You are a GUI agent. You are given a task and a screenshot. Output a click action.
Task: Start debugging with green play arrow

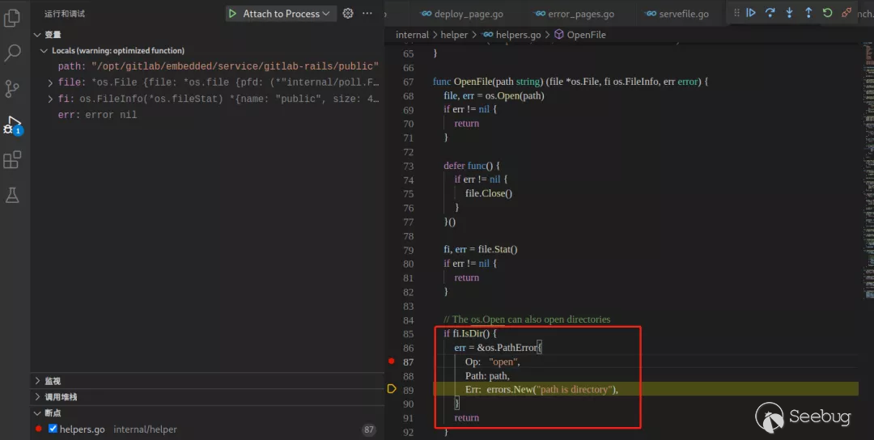click(x=233, y=14)
